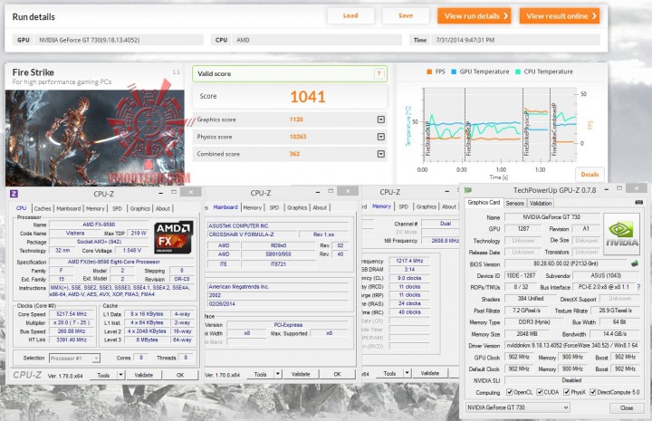This screenshot has height=421, width=652.
Task: Click the Details button below the chart
Action: coord(590,175)
